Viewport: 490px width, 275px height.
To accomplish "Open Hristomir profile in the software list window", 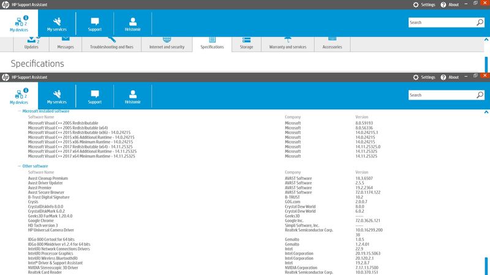I will (x=132, y=97).
